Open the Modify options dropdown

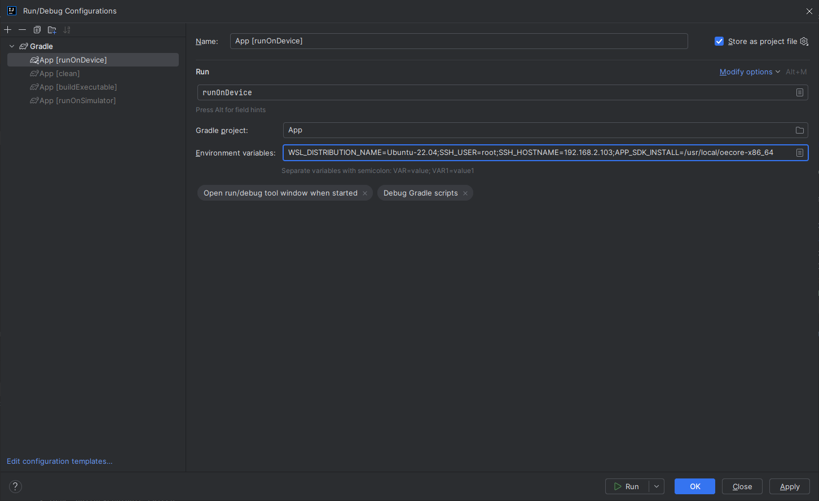(750, 72)
